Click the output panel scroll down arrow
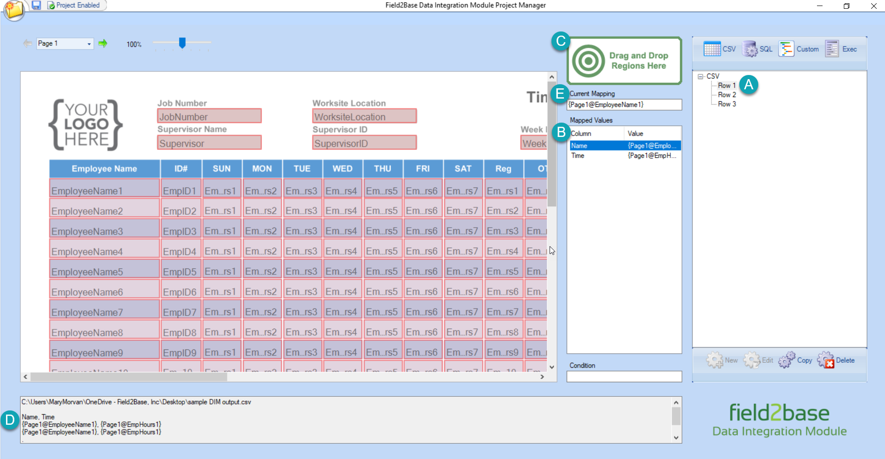 point(676,438)
